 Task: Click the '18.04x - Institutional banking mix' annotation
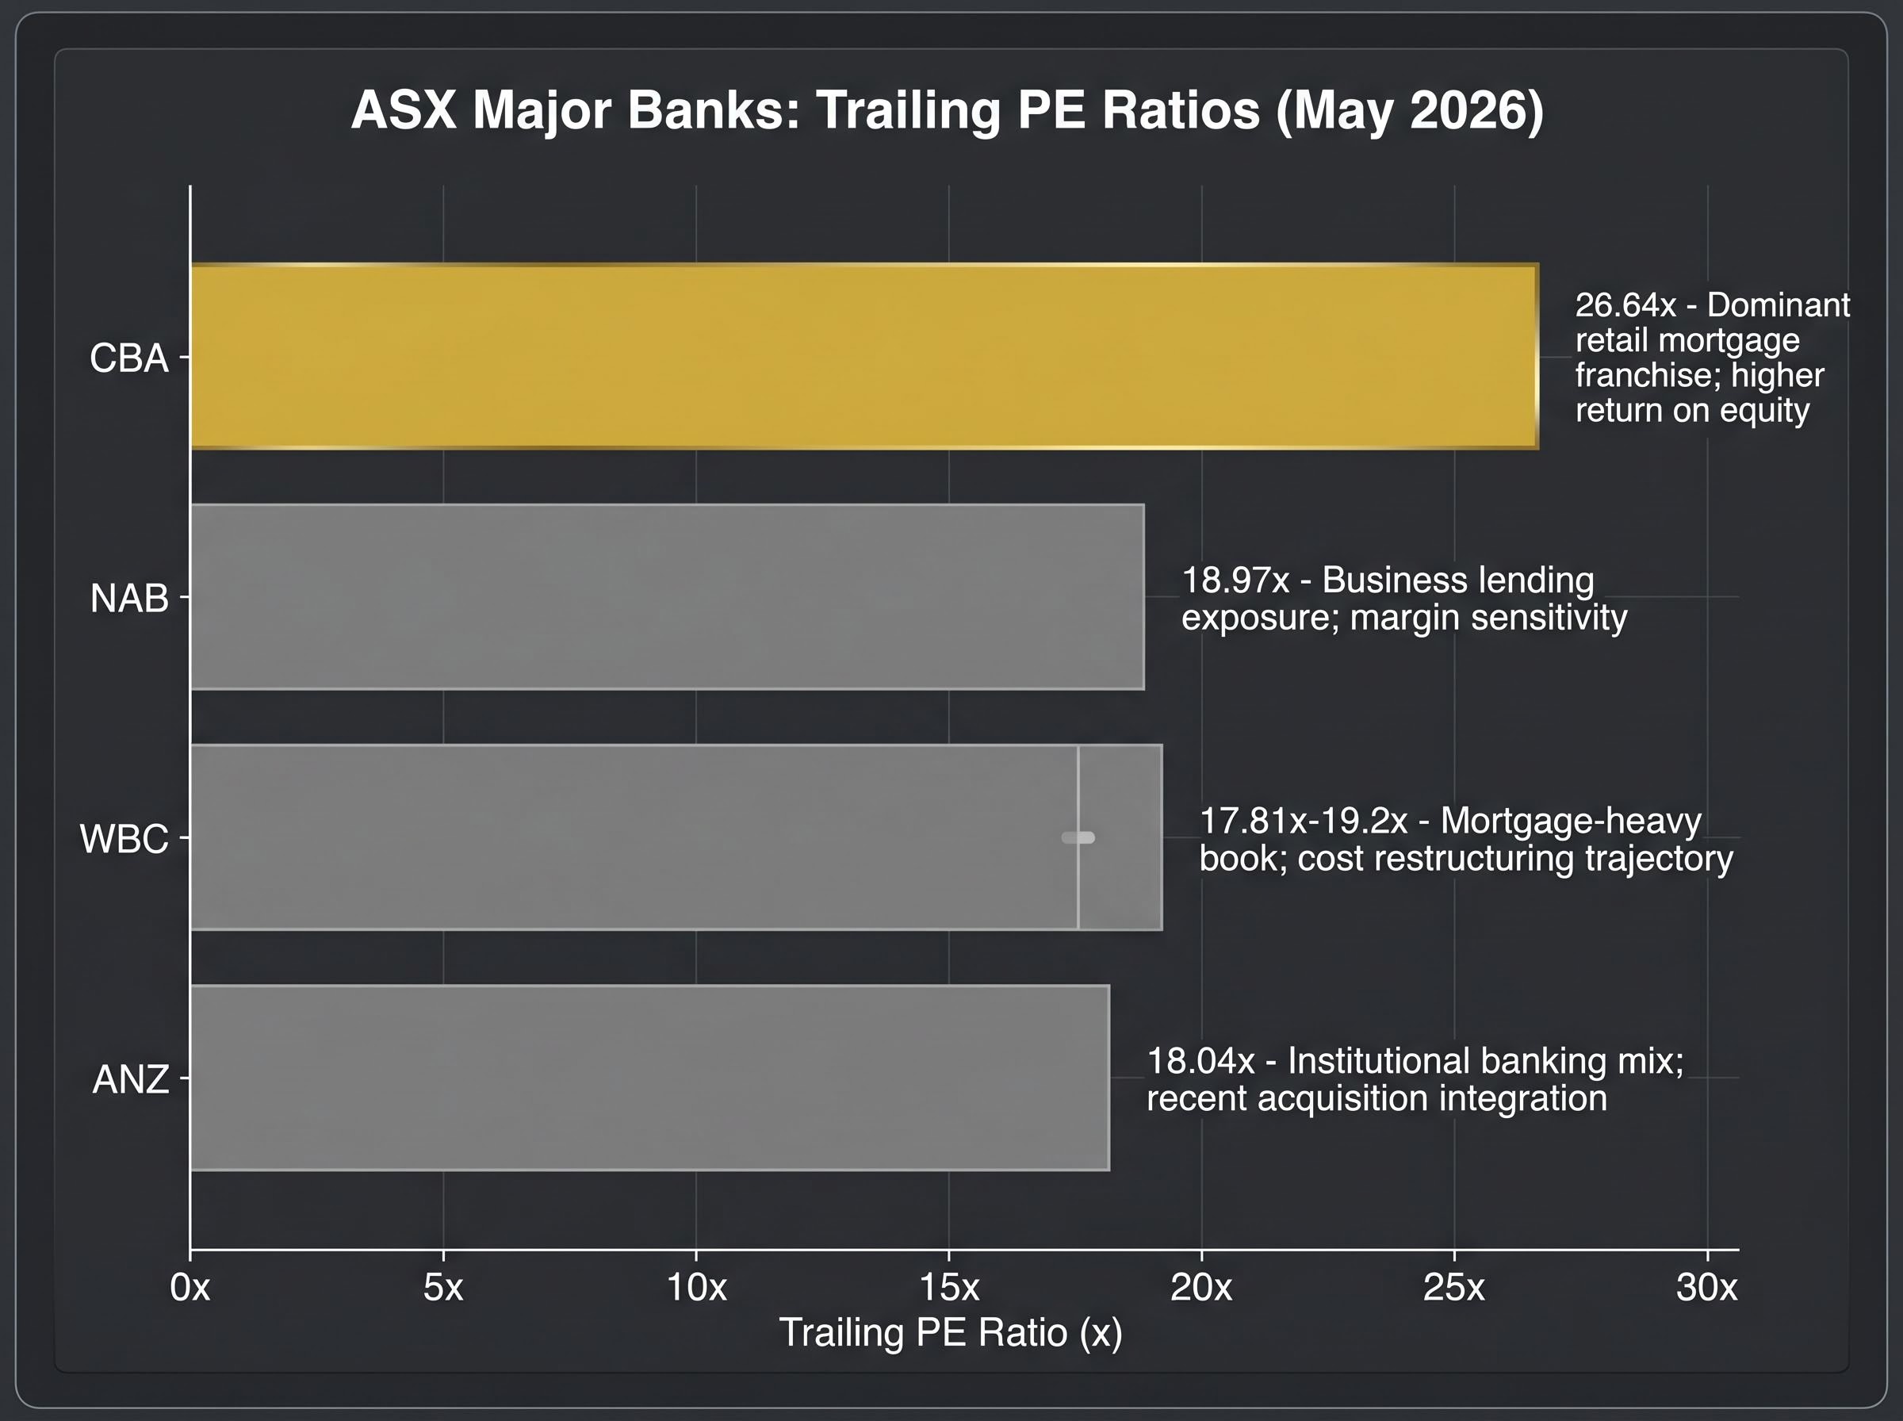click(1415, 1079)
